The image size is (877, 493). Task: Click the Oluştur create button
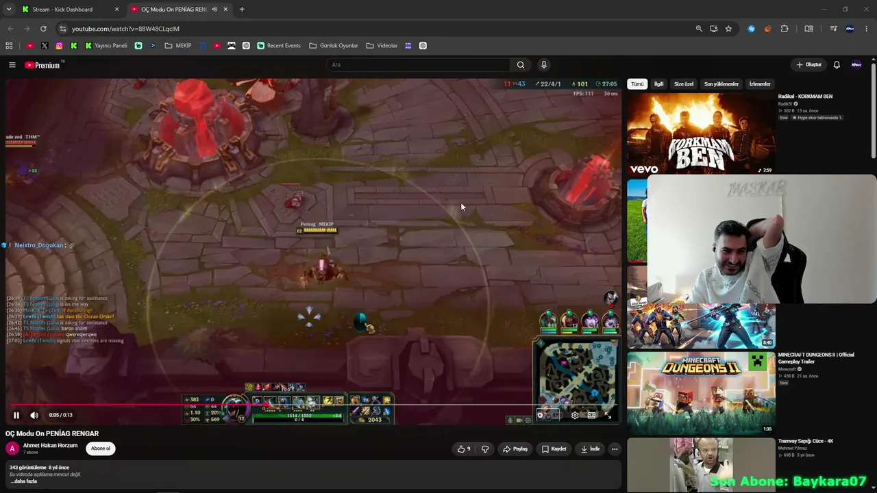(809, 65)
